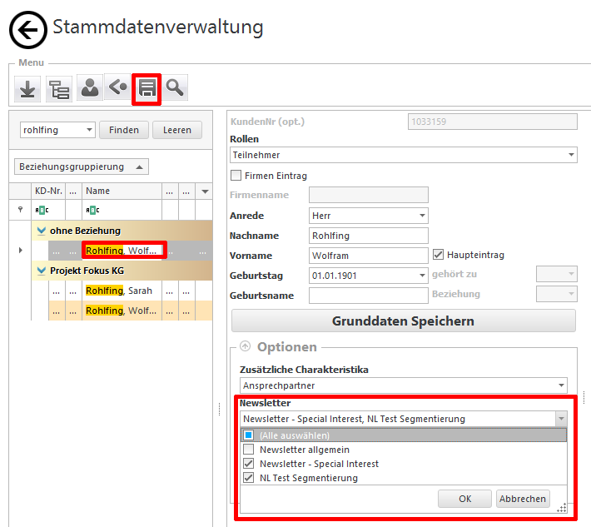Click the person toolbar icon
Viewport: 591px width, 527px height.
point(90,87)
